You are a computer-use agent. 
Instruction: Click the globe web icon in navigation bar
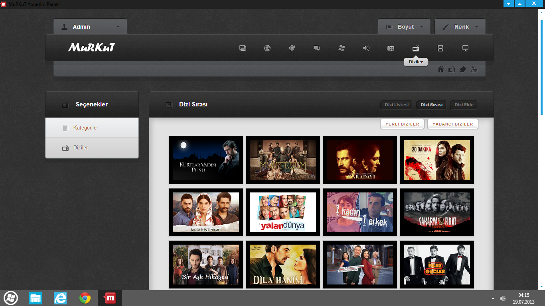tap(267, 48)
